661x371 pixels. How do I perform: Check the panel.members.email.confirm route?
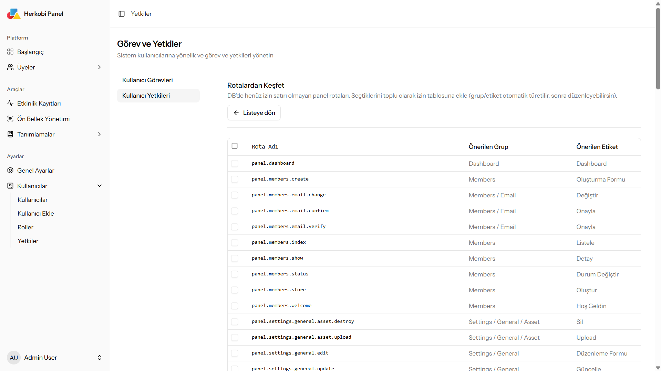point(235,211)
